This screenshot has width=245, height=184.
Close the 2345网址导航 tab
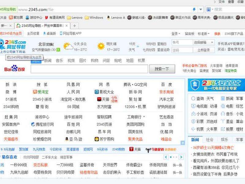click(66, 25)
